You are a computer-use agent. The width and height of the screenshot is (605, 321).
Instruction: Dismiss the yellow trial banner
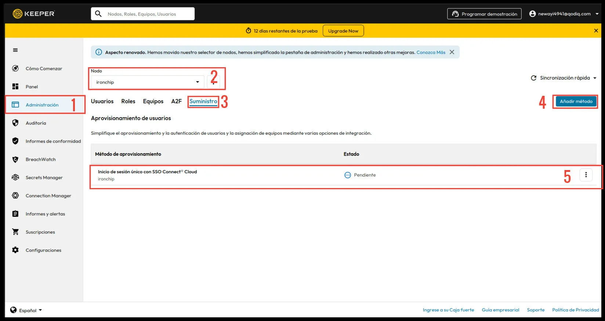coord(596,31)
